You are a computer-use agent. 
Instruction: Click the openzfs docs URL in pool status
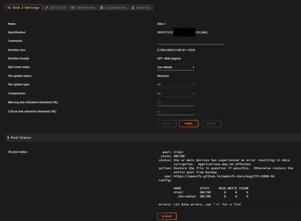(224, 176)
